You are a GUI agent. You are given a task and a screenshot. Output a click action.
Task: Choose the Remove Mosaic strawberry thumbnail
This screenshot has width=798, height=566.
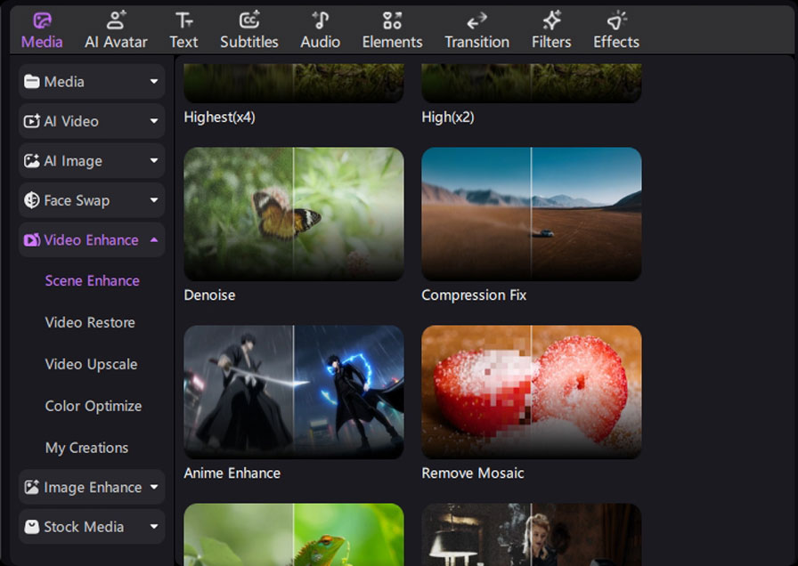[x=532, y=392]
